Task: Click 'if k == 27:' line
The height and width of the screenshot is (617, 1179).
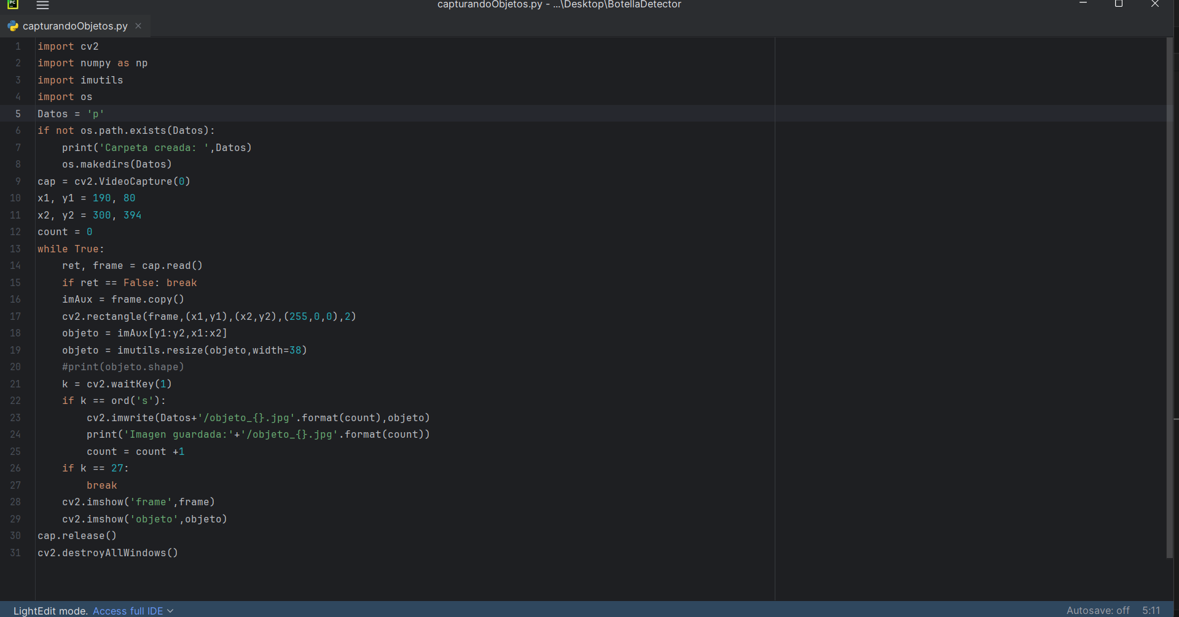Action: point(95,468)
